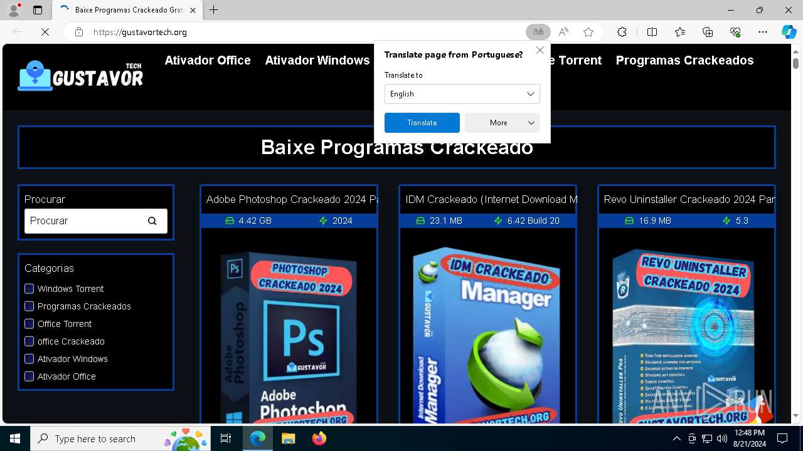Open Windows Start menu
The width and height of the screenshot is (803, 451).
click(x=15, y=438)
